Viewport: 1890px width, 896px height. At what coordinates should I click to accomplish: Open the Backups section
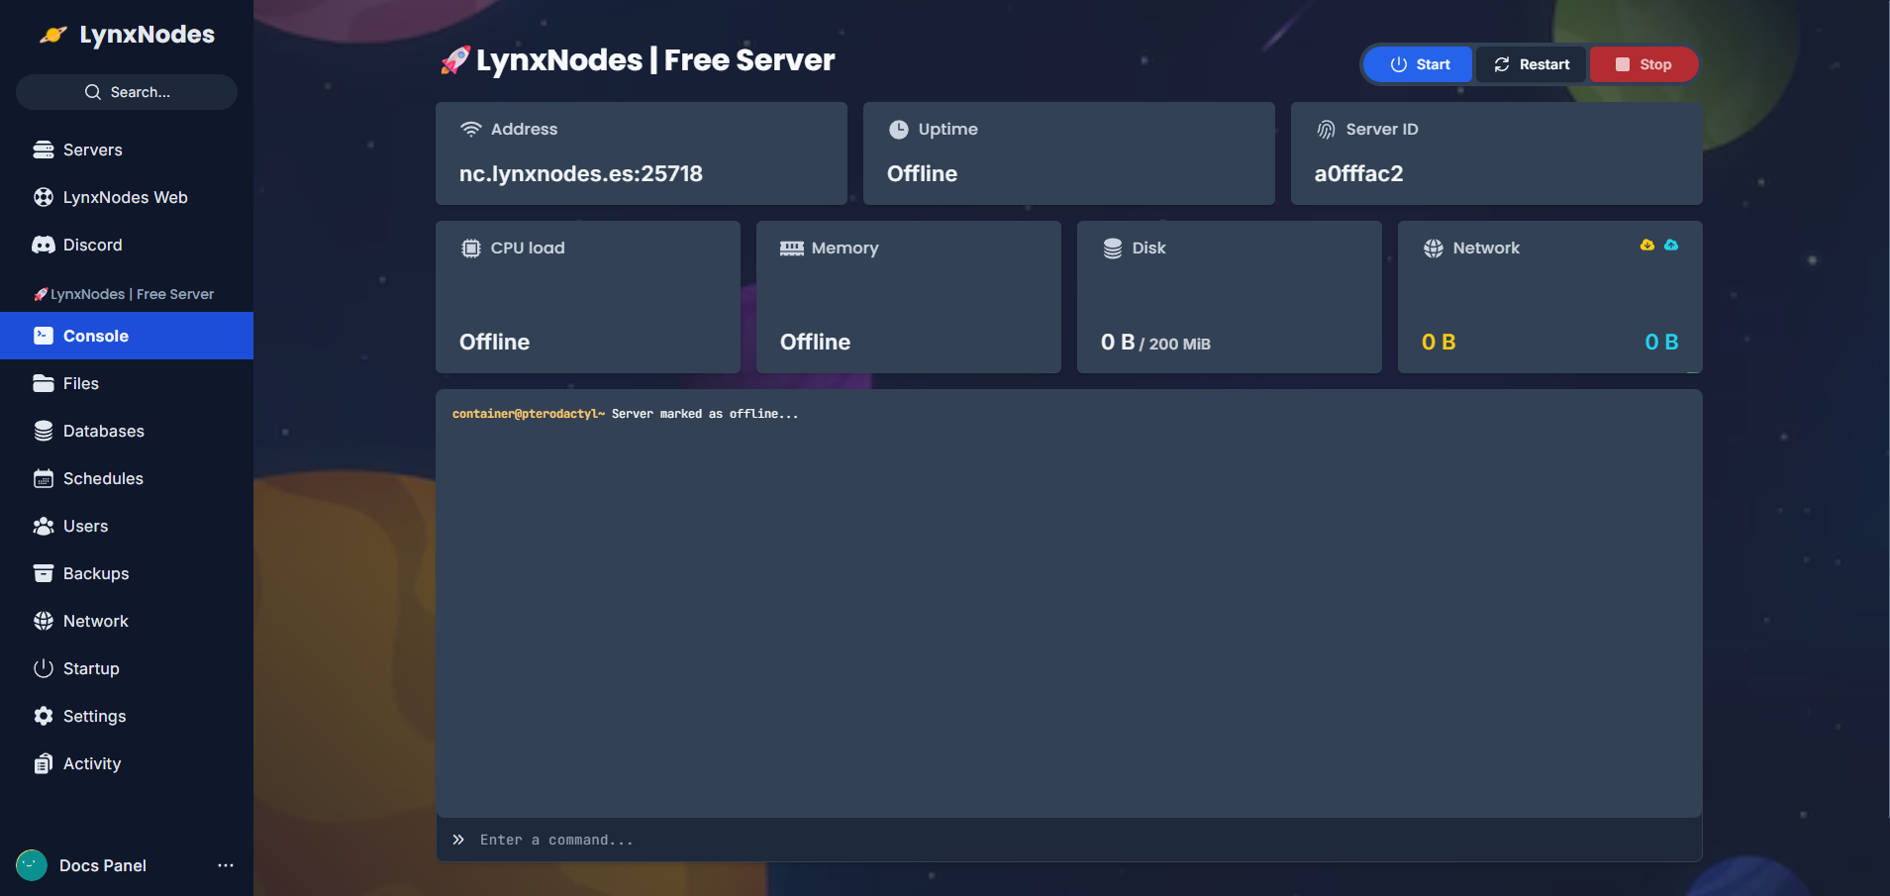(127, 573)
